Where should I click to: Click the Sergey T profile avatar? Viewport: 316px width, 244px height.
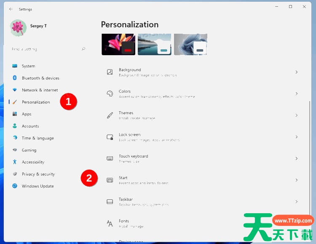[18, 28]
